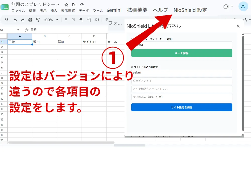251x191 pixels.
Task: Select cell containing 詳細
Action: (x=69, y=42)
